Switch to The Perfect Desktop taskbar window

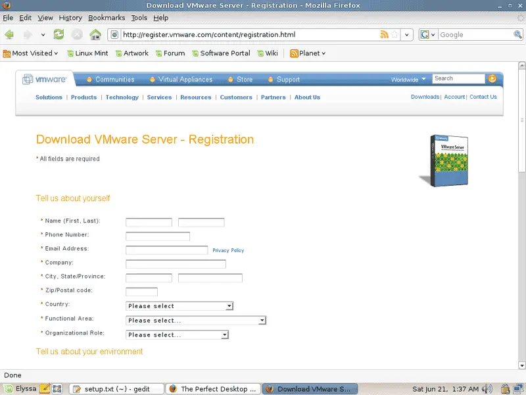213,388
